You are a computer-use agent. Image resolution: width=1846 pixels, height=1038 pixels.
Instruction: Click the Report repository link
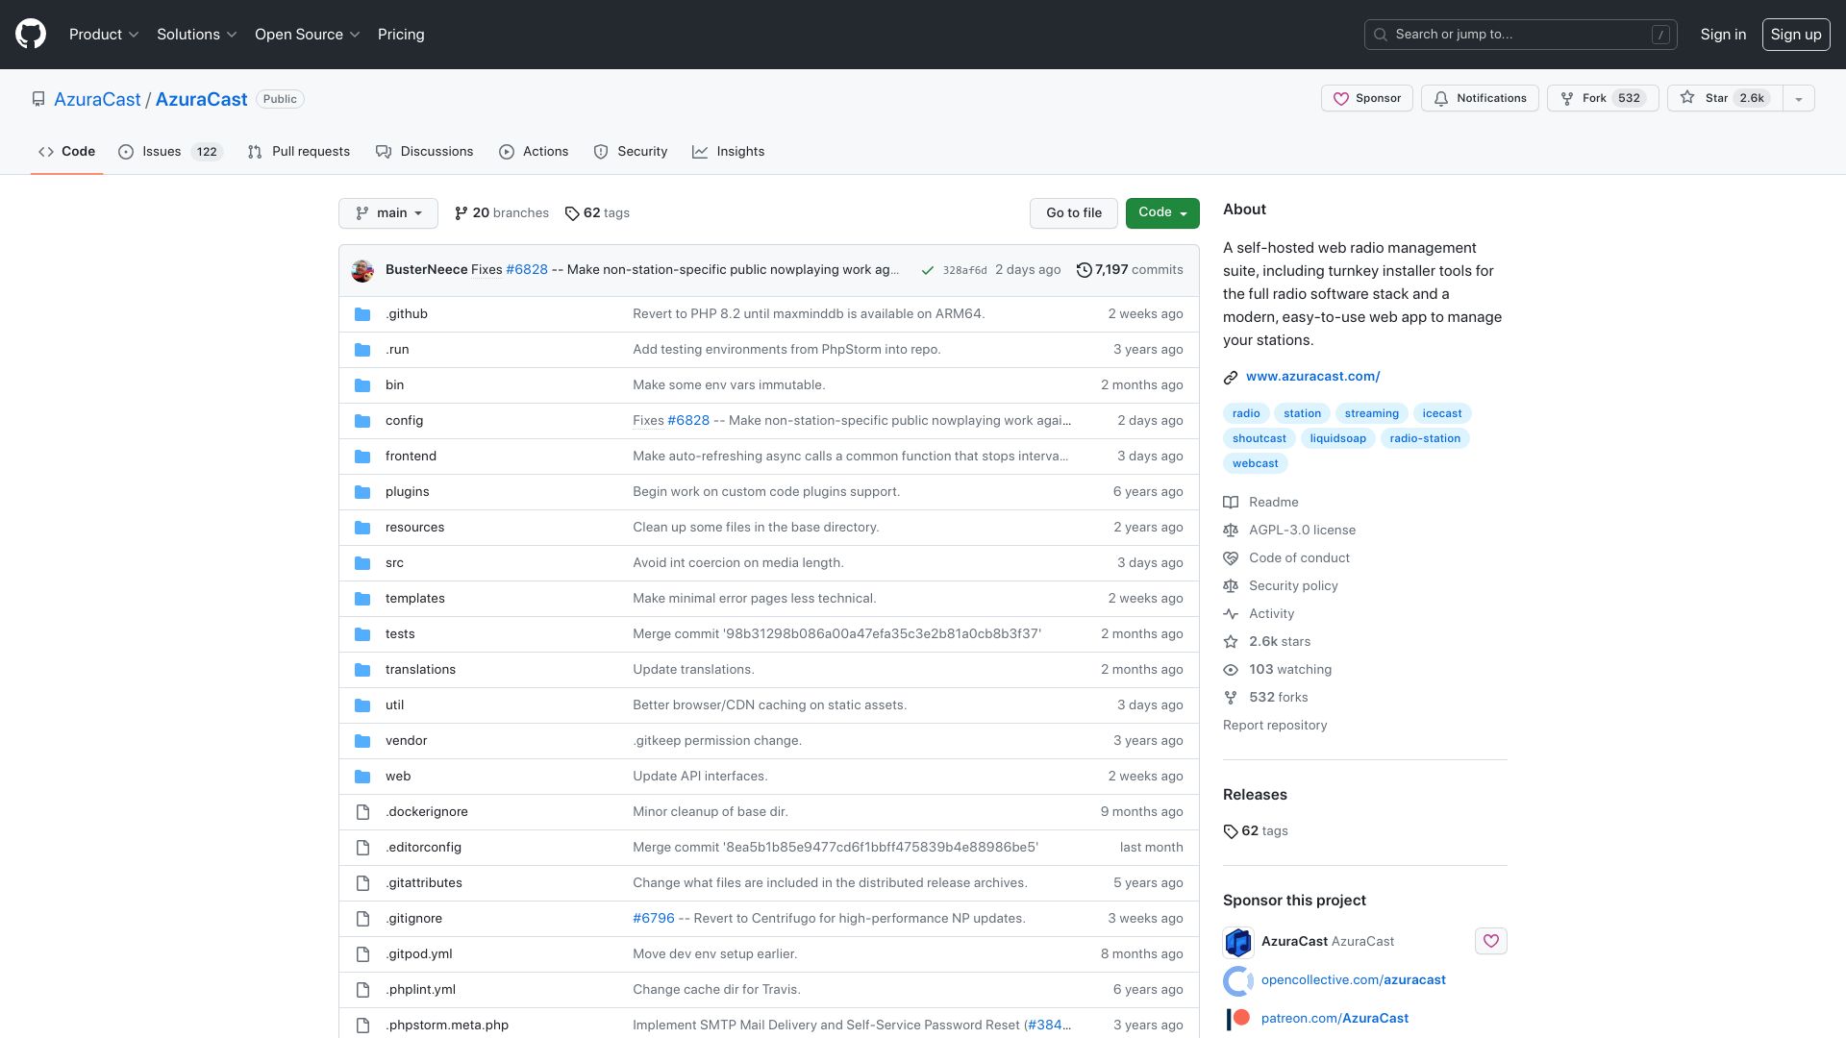coord(1275,726)
